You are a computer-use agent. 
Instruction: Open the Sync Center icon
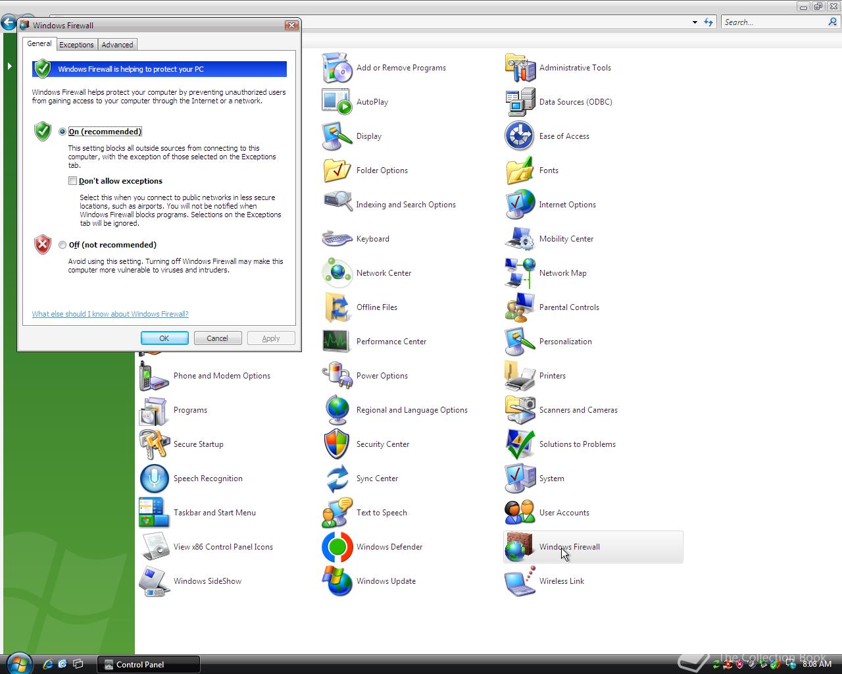coord(337,479)
